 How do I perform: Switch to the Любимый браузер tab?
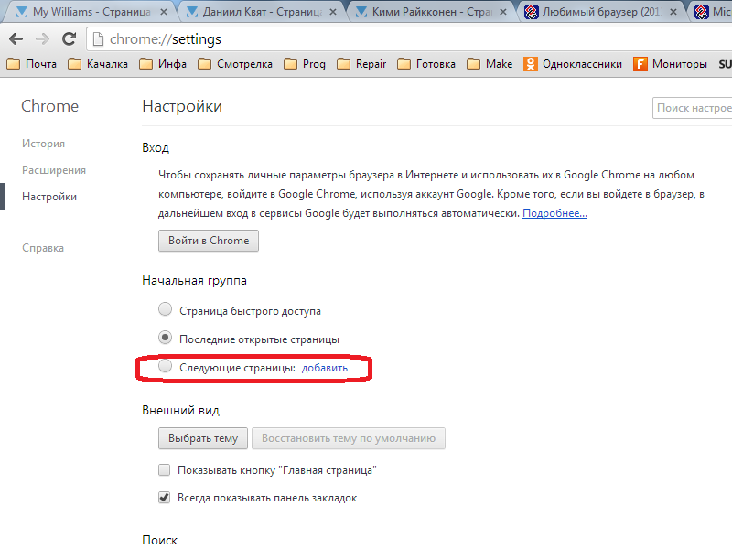(x=600, y=12)
